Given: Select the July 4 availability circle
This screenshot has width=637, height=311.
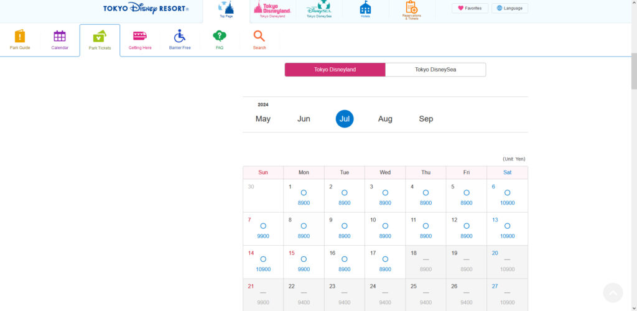Looking at the screenshot, I should tap(425, 193).
